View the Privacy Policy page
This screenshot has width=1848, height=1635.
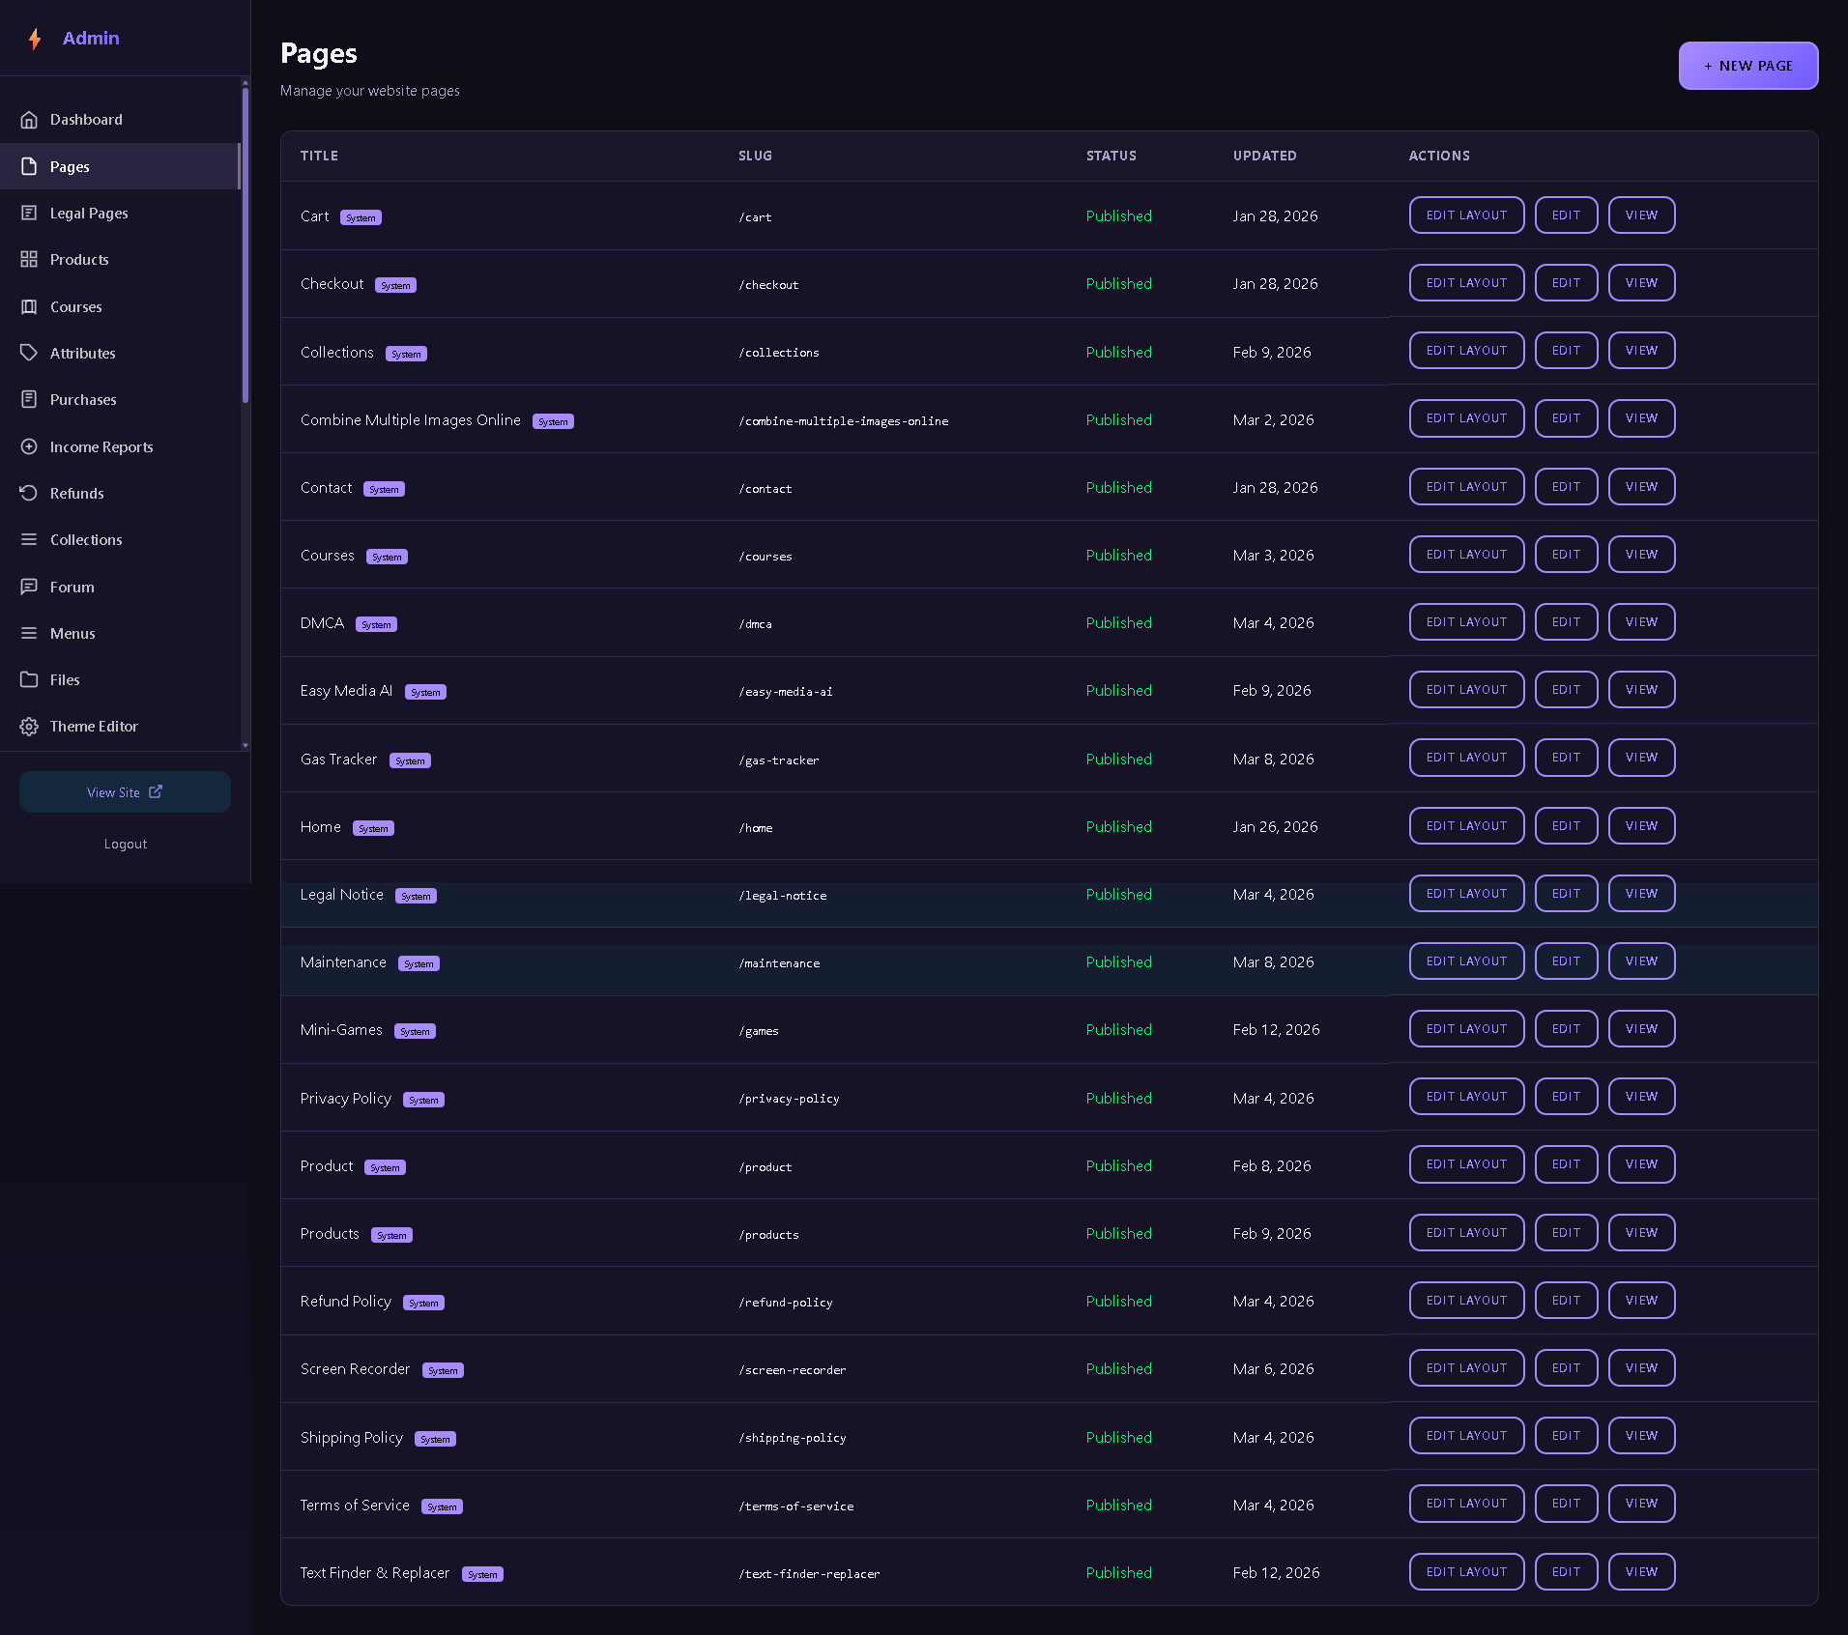click(1641, 1097)
